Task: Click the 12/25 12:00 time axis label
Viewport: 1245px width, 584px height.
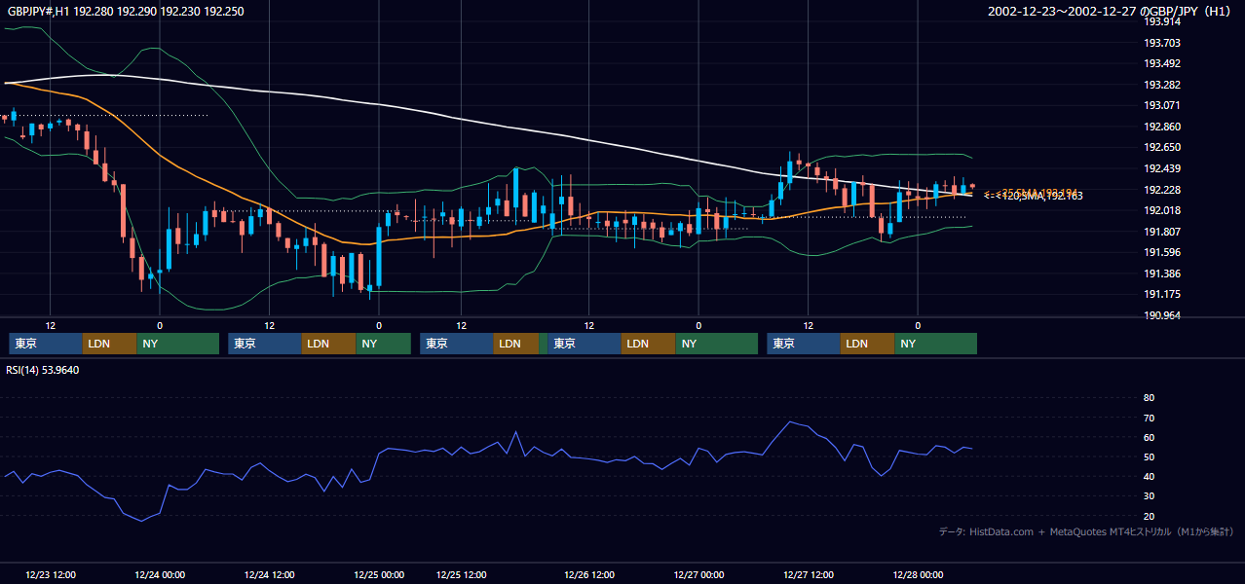Action: tap(462, 575)
